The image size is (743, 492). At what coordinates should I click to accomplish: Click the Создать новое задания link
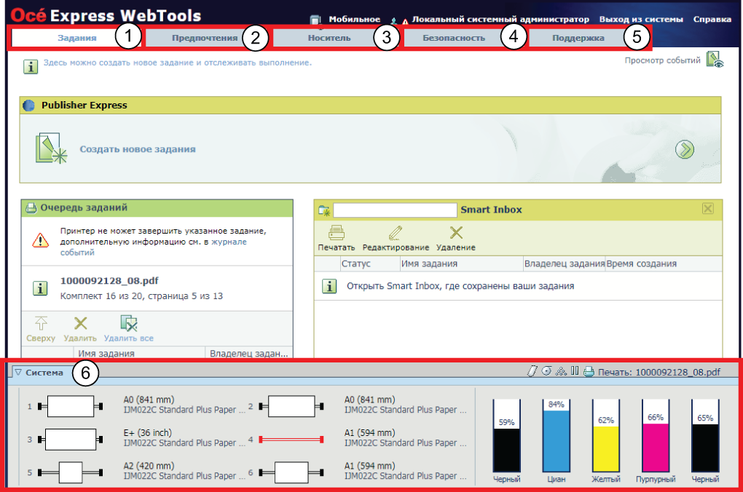138,149
